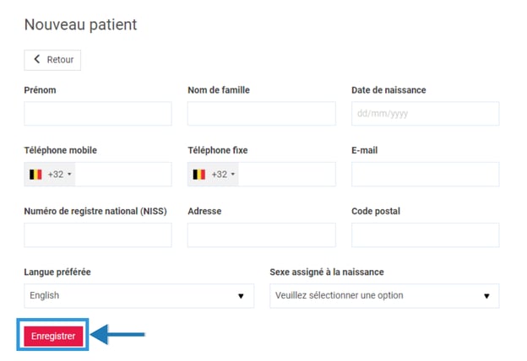Open the Sexe assigné à la naissance dropdown

[384, 296]
